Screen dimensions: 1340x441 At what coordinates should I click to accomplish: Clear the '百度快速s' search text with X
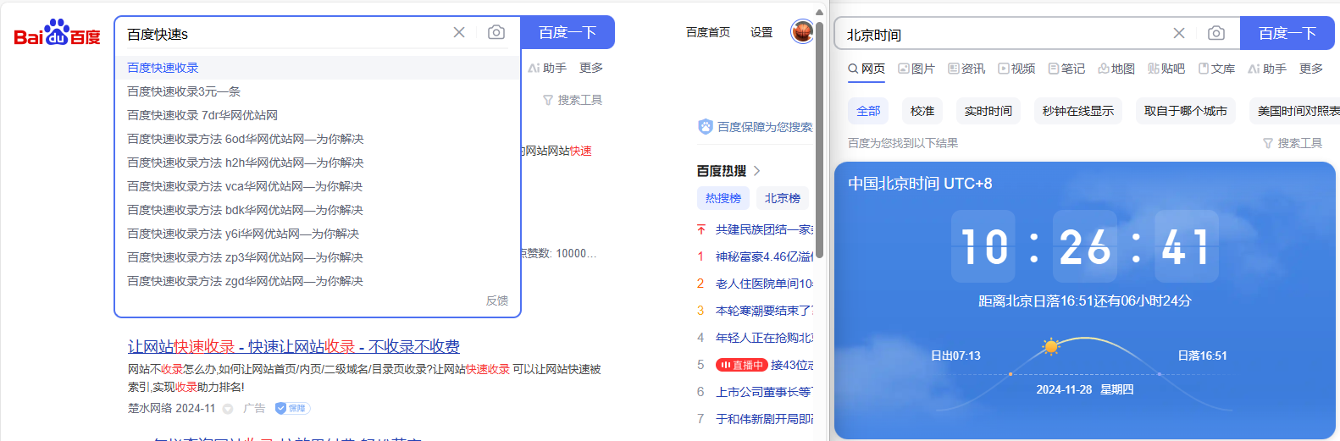click(x=459, y=32)
